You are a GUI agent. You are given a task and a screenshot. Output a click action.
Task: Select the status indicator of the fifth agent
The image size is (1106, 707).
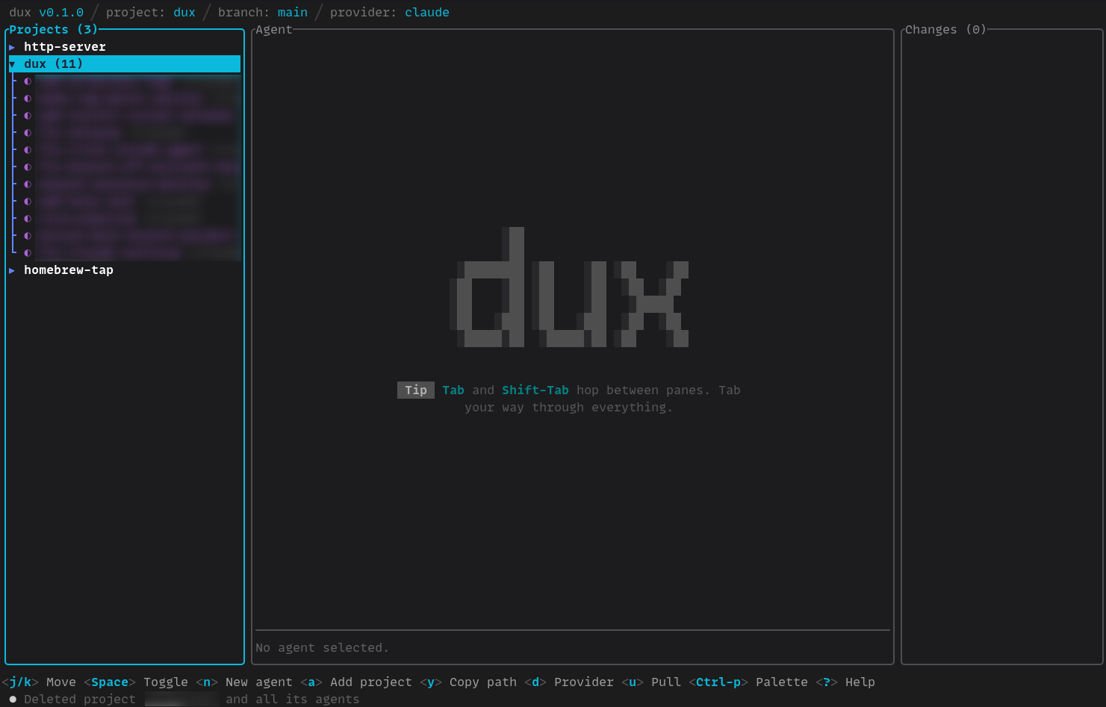pyautogui.click(x=27, y=150)
